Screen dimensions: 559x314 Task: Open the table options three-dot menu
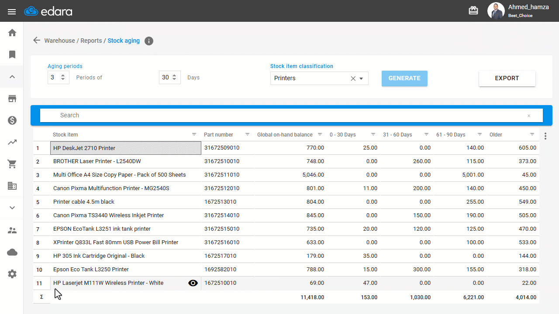(545, 136)
